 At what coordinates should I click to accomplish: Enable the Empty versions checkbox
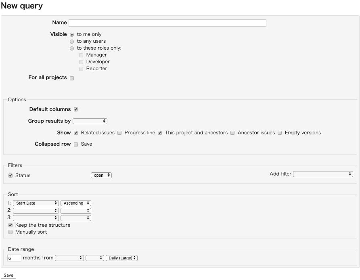[280, 133]
